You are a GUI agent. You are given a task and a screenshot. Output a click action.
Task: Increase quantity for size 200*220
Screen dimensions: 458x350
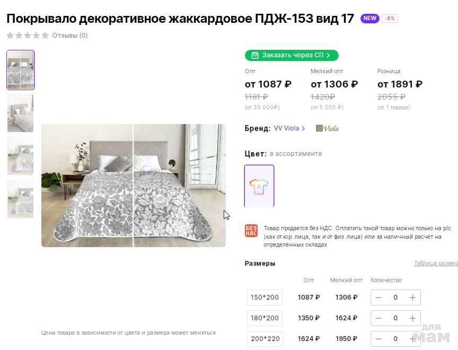click(x=412, y=339)
